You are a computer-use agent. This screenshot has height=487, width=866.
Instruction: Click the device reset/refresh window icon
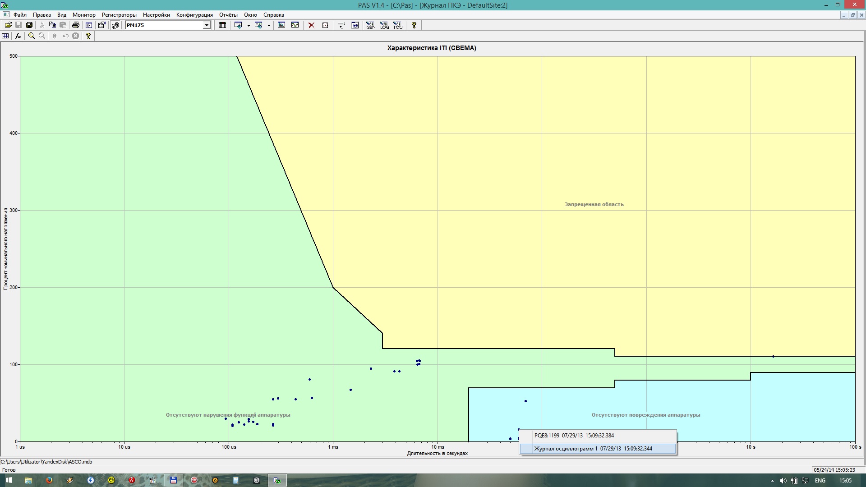(355, 25)
